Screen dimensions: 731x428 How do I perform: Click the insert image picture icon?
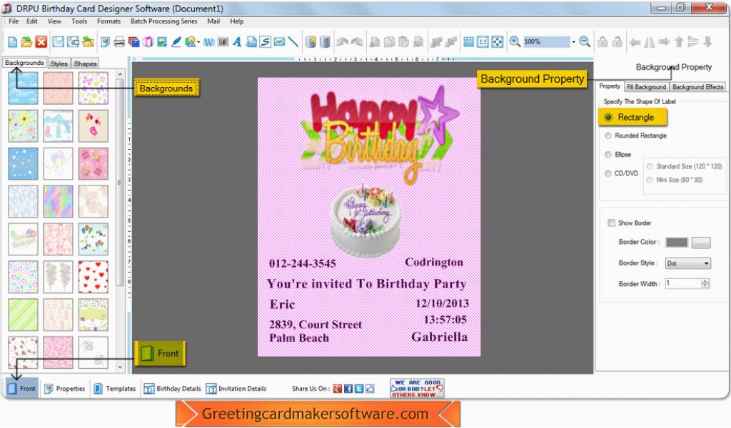pos(162,42)
